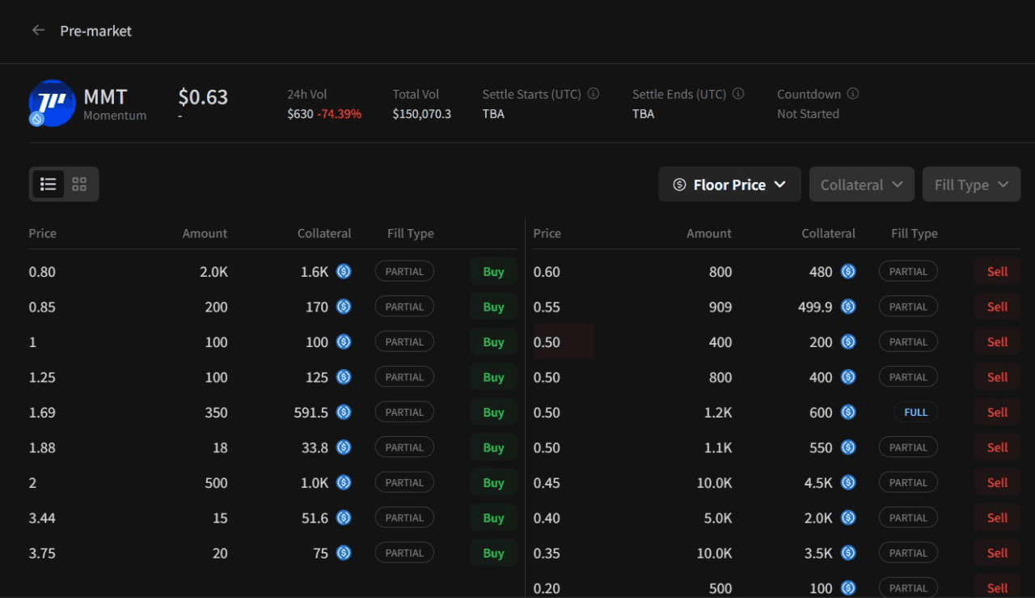1035x598 pixels.
Task: Click the left Price column header
Action: coord(43,233)
